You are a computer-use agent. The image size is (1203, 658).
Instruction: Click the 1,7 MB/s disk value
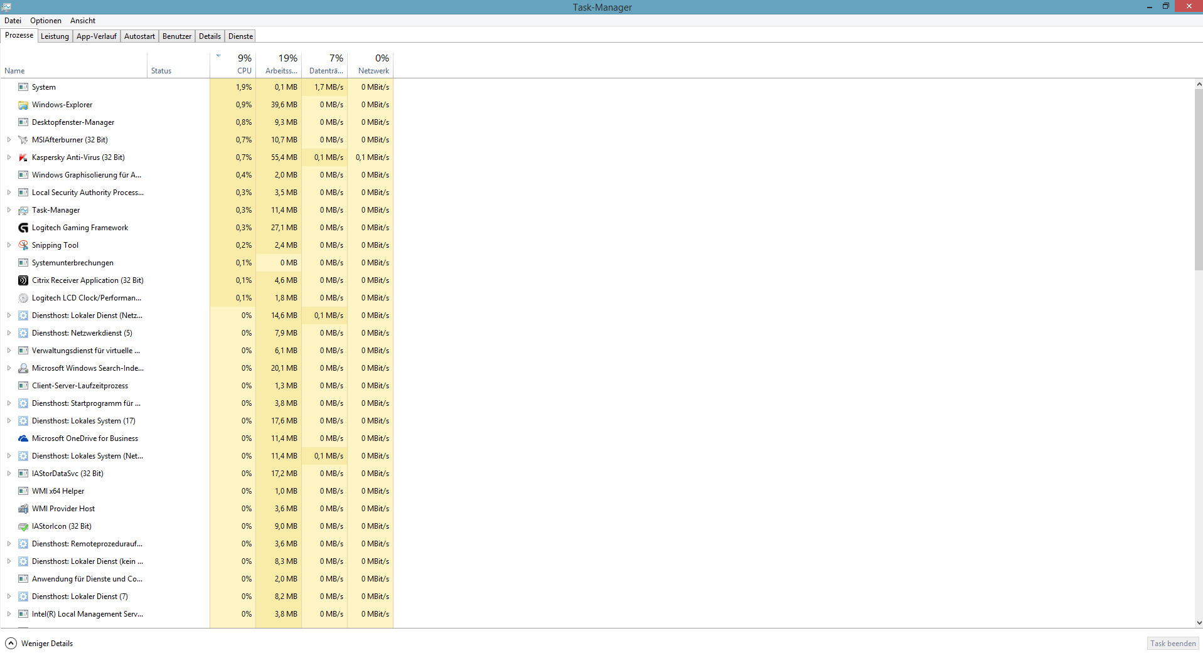(x=329, y=87)
